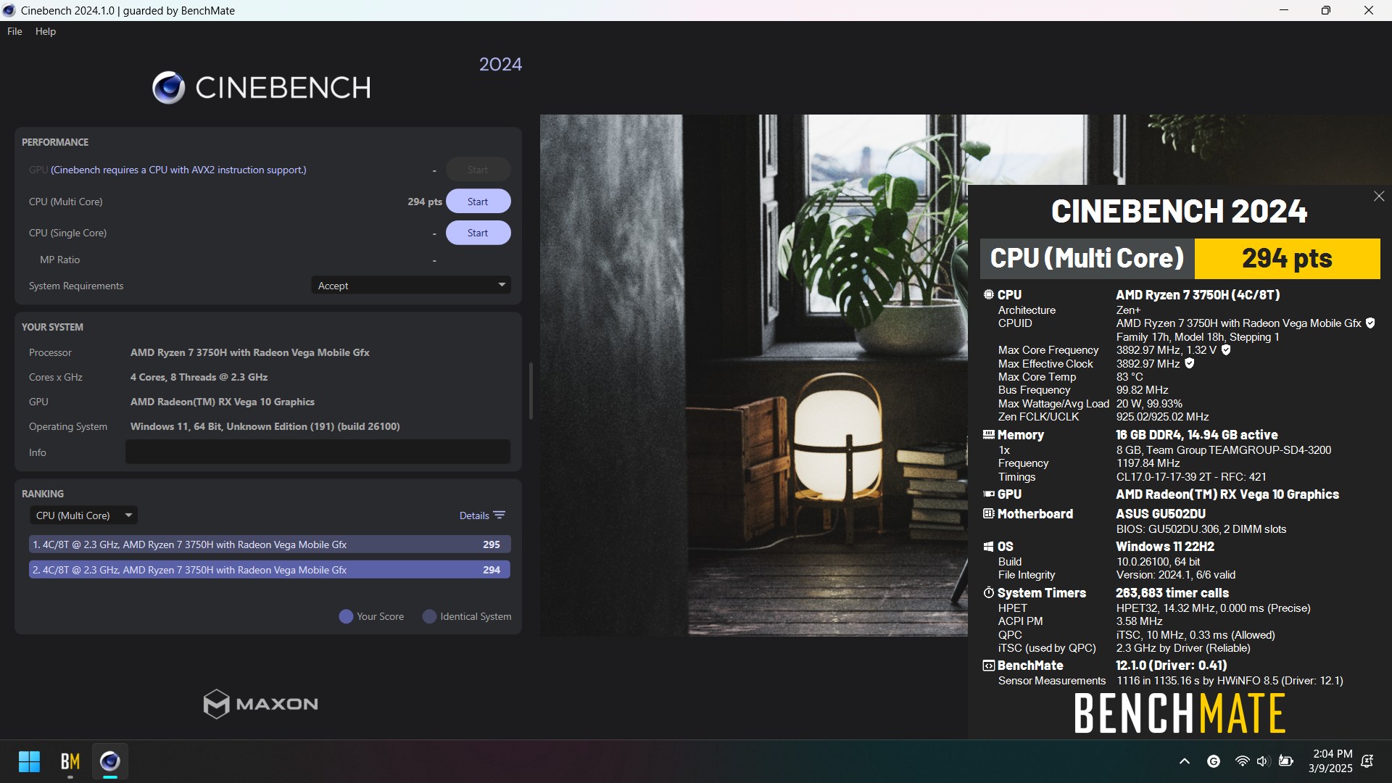Viewport: 1392px width, 783px height.
Task: Click the disabled GPU Start button
Action: click(478, 170)
